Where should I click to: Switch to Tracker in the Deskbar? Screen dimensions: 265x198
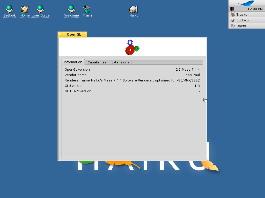[247, 14]
